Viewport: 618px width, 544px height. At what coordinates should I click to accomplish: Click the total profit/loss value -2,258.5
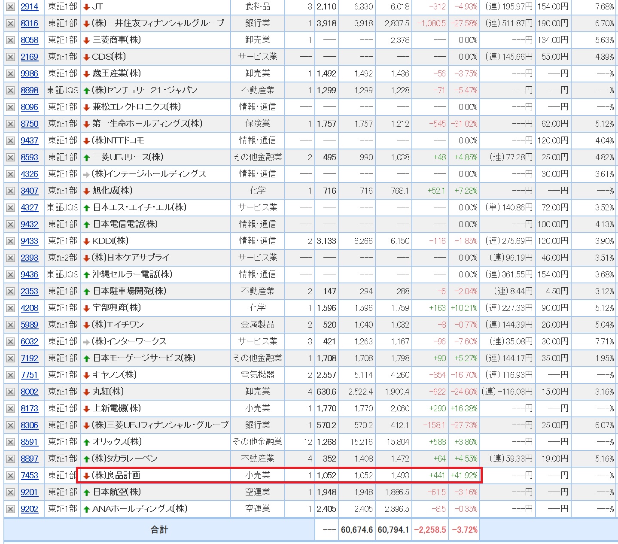click(x=430, y=530)
